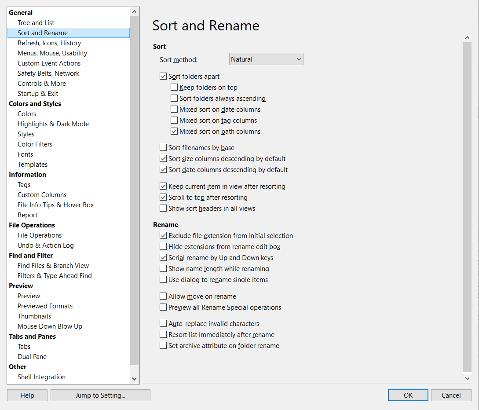
Task: Switch to Dual Pane settings
Action: [32, 357]
